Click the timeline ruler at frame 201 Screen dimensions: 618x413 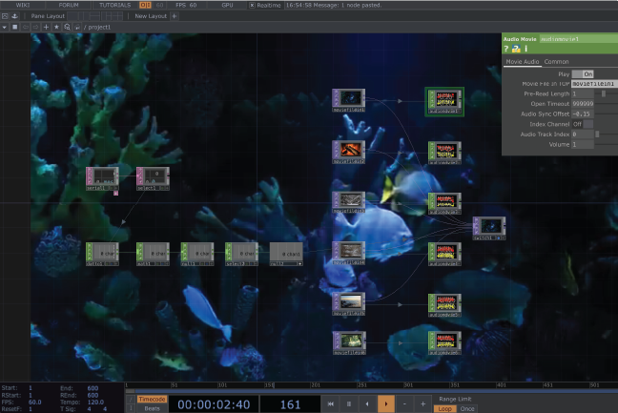click(314, 385)
